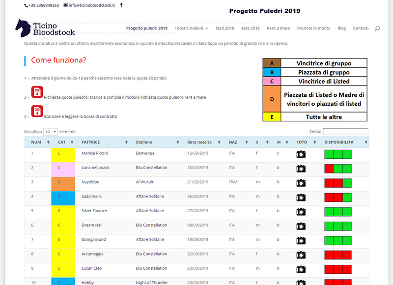Open the photo camera for Sadalmelik
Viewport: 393px width, 285px height.
tap(301, 198)
